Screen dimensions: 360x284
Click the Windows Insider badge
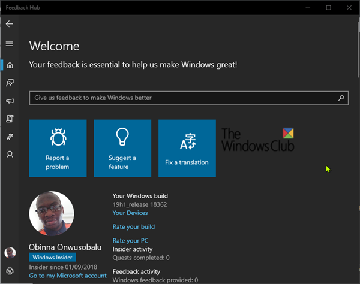pyautogui.click(x=52, y=258)
